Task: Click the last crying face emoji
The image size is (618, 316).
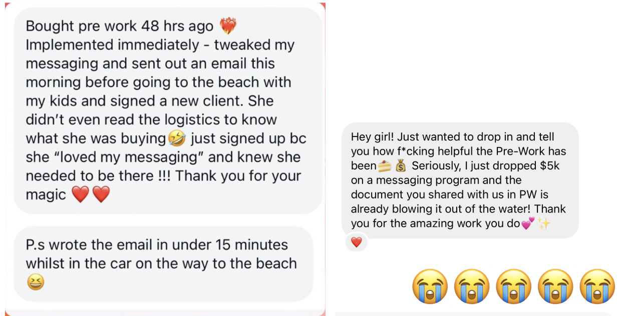Action: pos(597,286)
